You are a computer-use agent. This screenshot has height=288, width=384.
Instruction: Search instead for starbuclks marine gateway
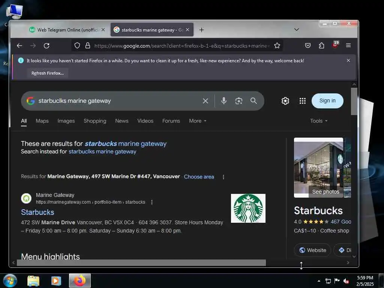pos(102,151)
